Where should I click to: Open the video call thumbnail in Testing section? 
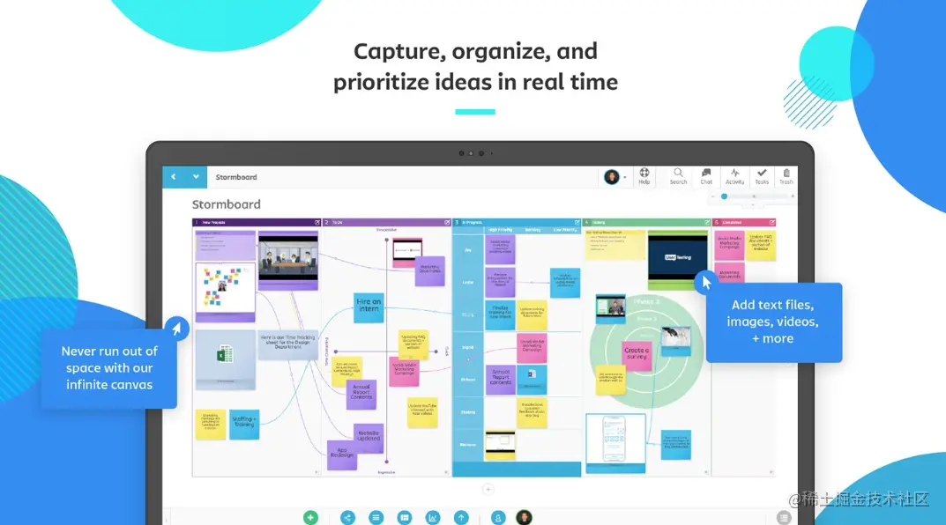[x=610, y=309]
